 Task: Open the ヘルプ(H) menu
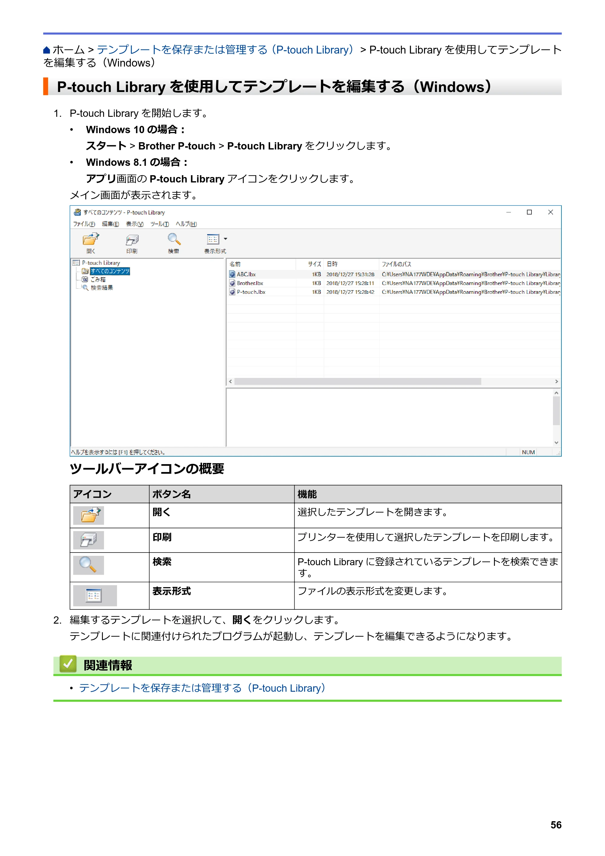pyautogui.click(x=186, y=224)
